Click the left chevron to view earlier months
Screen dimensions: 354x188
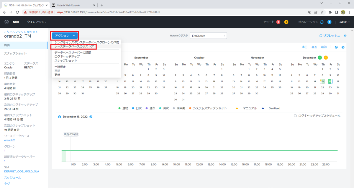(x=336, y=47)
